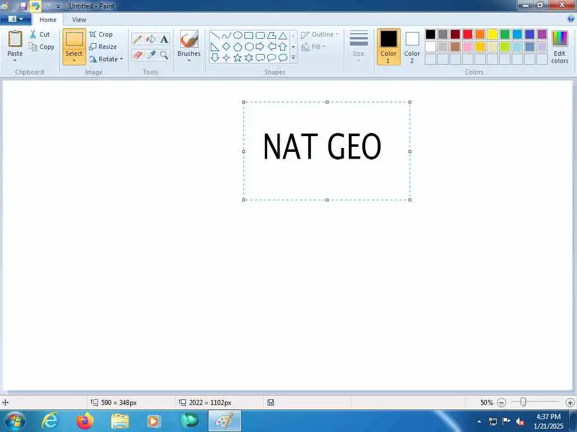577x432 pixels.
Task: Click the zoom out minus button
Action: (x=501, y=403)
